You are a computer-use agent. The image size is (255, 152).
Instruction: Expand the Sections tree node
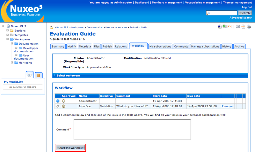[7, 30]
